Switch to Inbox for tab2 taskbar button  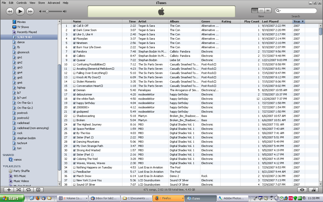(x=105, y=198)
